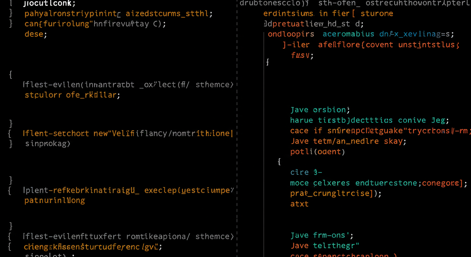The height and width of the screenshot is (257, 471).
Task: Click on orange 'patnurinllong' text
Action: [55, 201]
